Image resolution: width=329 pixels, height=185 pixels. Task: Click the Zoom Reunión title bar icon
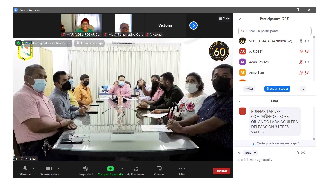coord(16,10)
